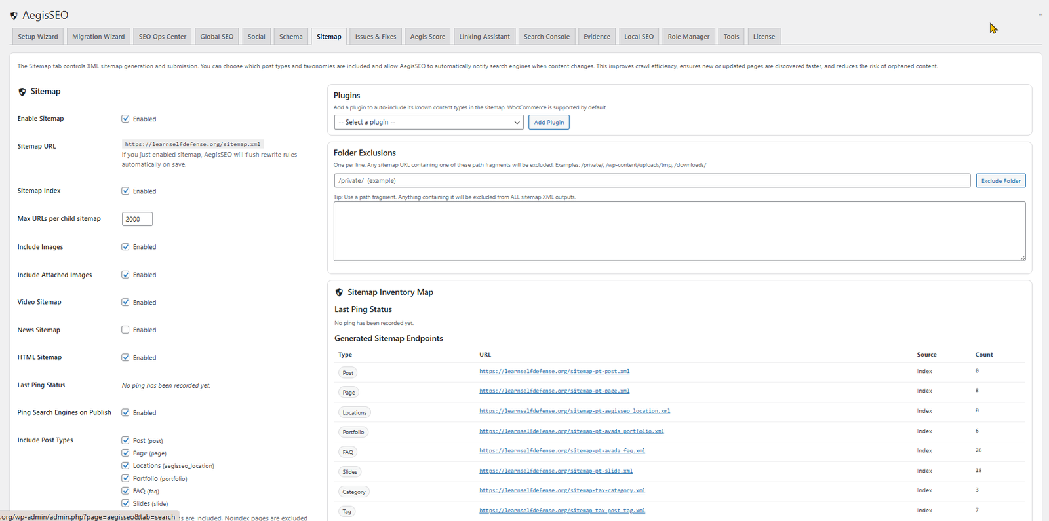Select the Sitemap tab
1049x521 pixels.
coord(329,37)
